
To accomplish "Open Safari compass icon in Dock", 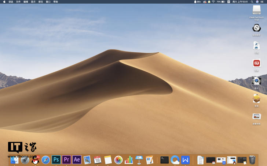I will (x=45, y=160).
